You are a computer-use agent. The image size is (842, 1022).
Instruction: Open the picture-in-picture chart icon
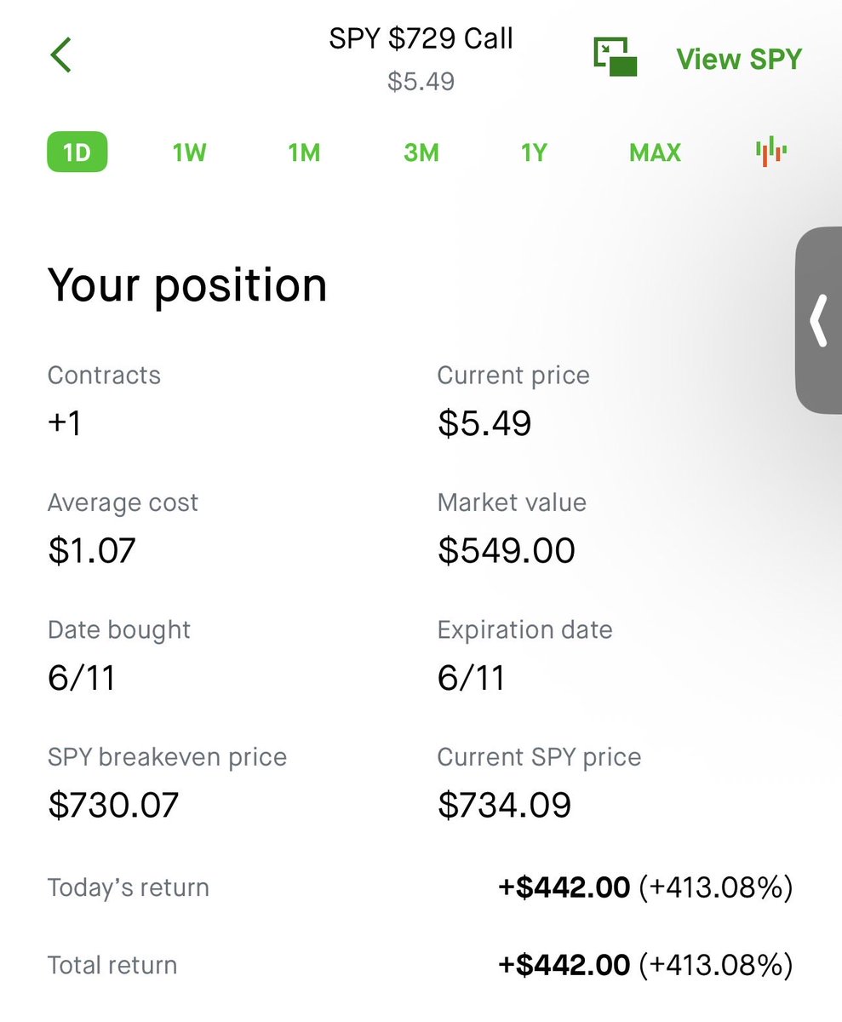(616, 57)
